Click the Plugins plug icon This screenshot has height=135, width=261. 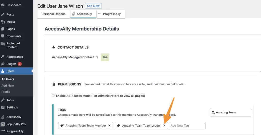pyautogui.click(x=3, y=64)
